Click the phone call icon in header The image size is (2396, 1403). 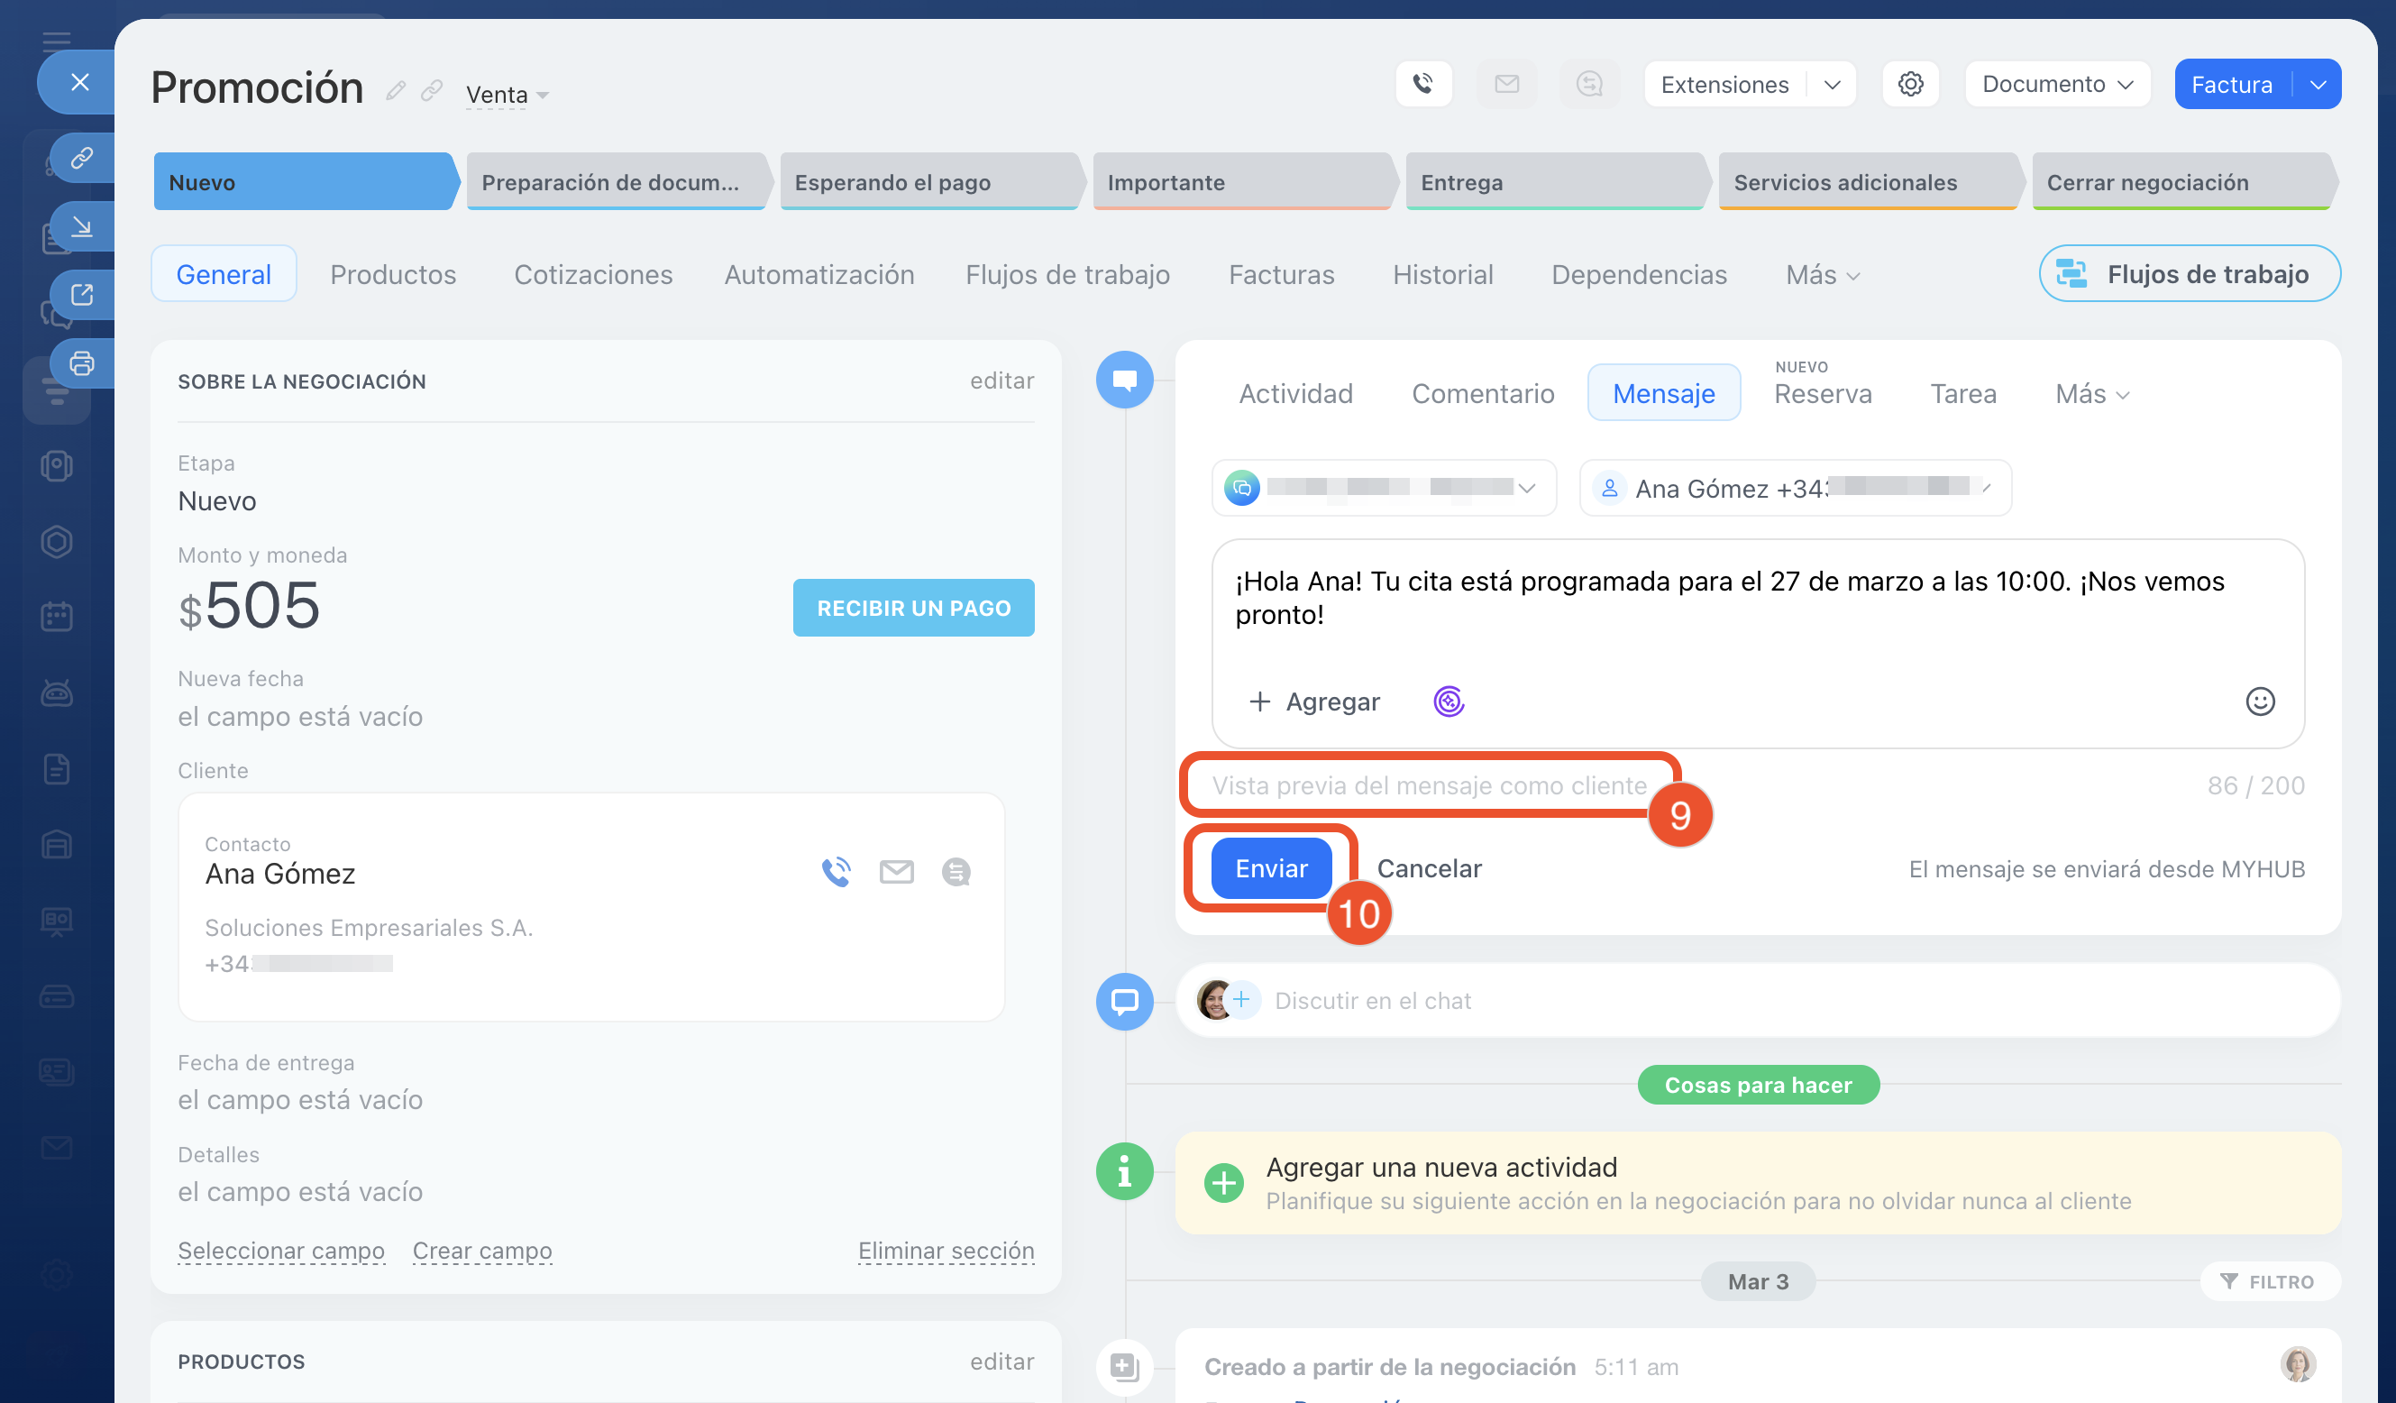pyautogui.click(x=1423, y=84)
